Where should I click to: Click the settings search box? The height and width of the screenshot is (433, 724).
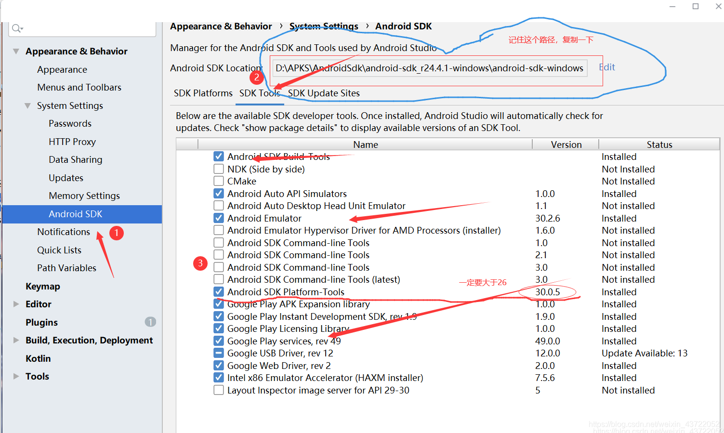82,28
